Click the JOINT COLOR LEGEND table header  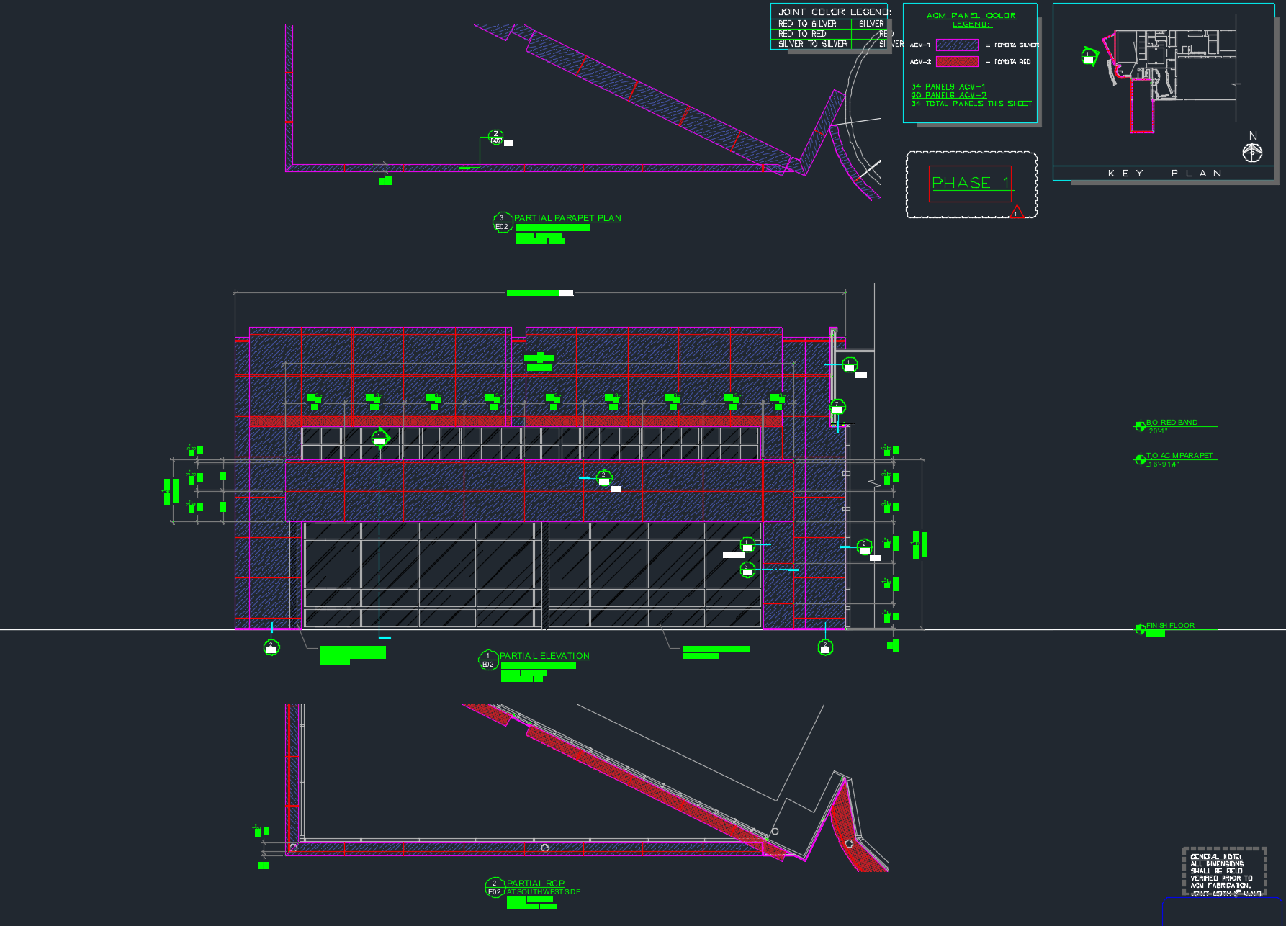832,12
